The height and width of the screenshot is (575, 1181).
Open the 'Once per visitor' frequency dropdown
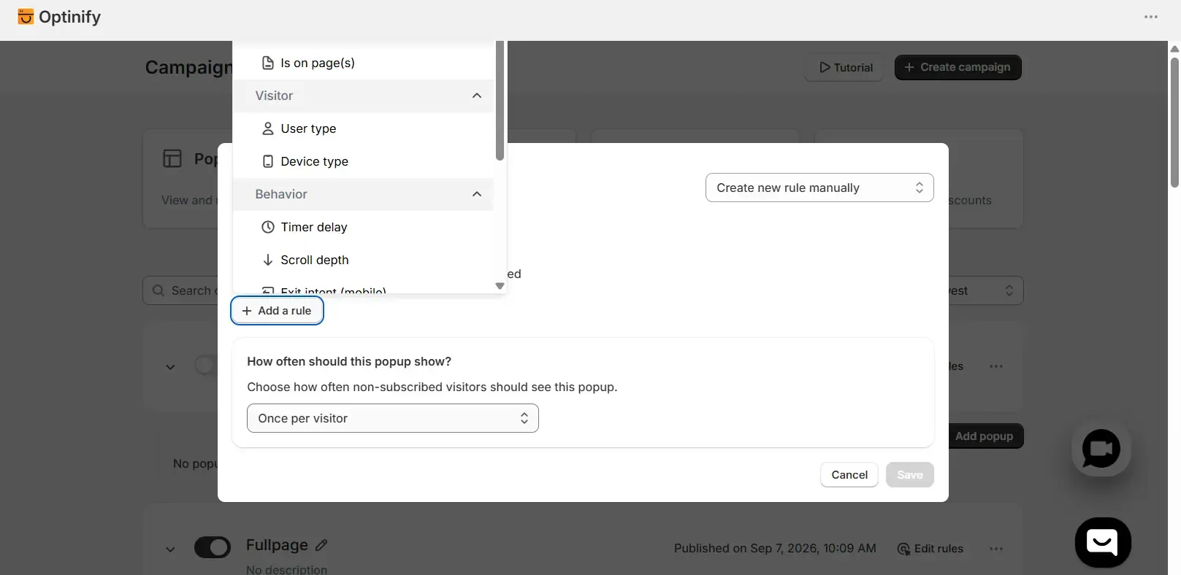tap(393, 418)
